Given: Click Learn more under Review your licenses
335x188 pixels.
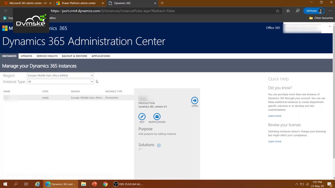Looking at the screenshot, I should point(275,142).
